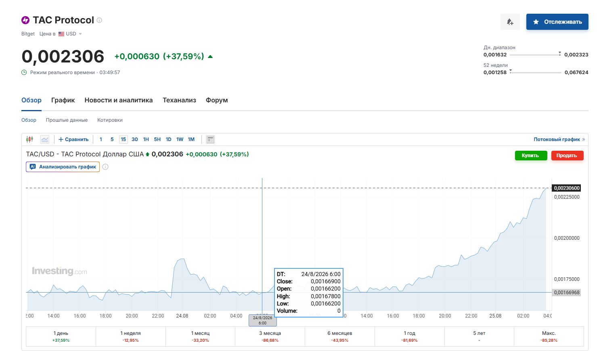
Task: Click the 24/8/2026 6:00 time marker
Action: [x=263, y=320]
